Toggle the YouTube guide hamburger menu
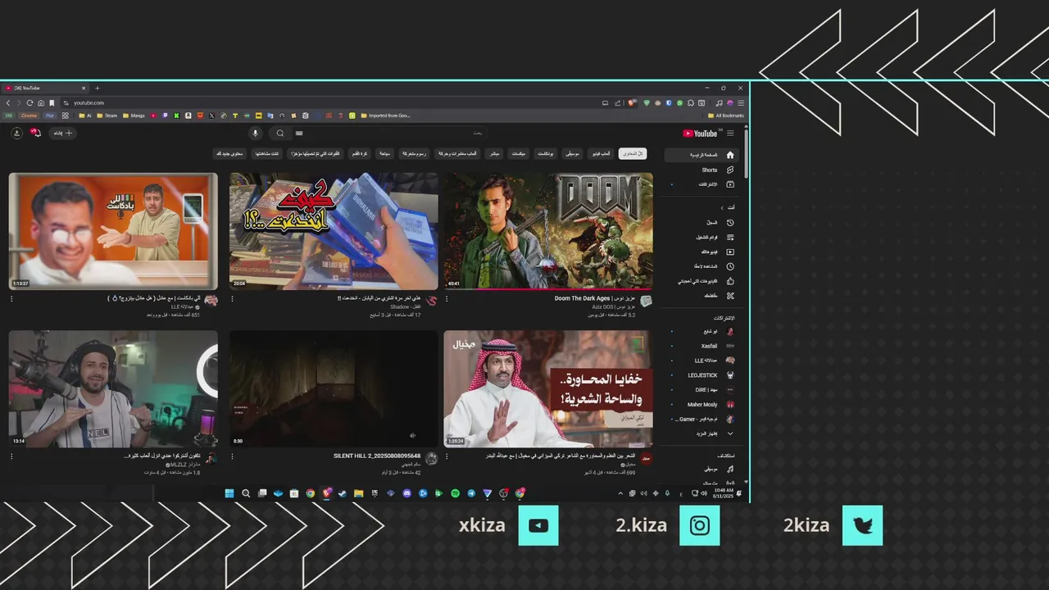Viewport: 1049px width, 590px height. (x=730, y=133)
